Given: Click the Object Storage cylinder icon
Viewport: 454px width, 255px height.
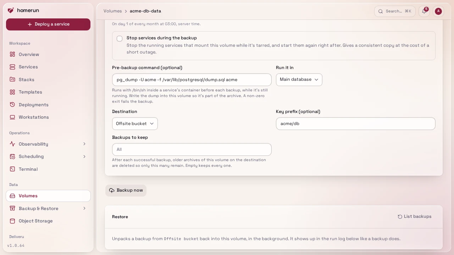Looking at the screenshot, I should (x=12, y=221).
